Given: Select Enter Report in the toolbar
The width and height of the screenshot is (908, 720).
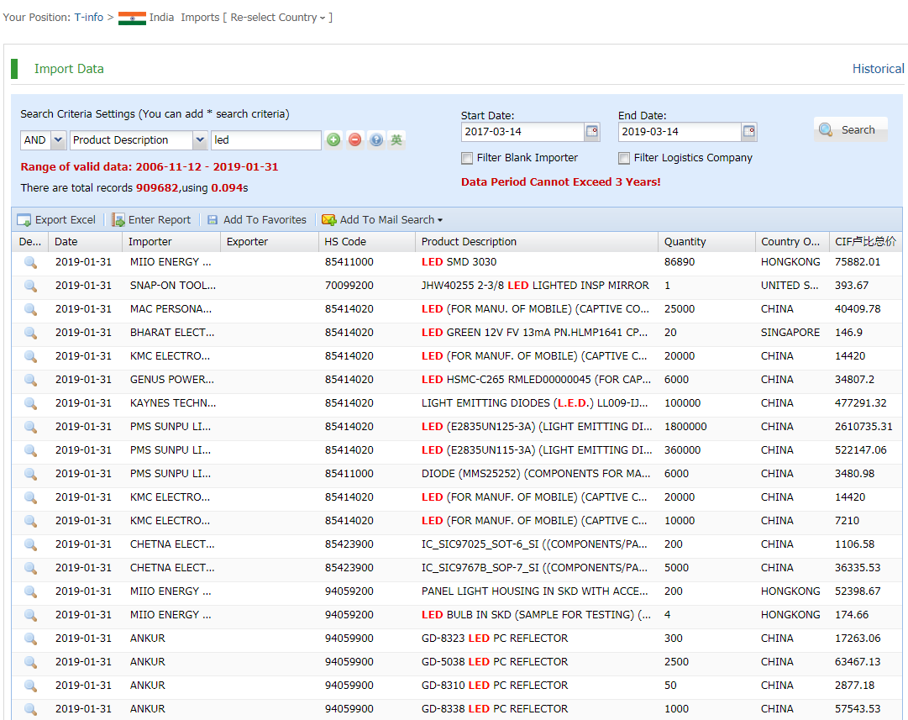Looking at the screenshot, I should click(151, 220).
